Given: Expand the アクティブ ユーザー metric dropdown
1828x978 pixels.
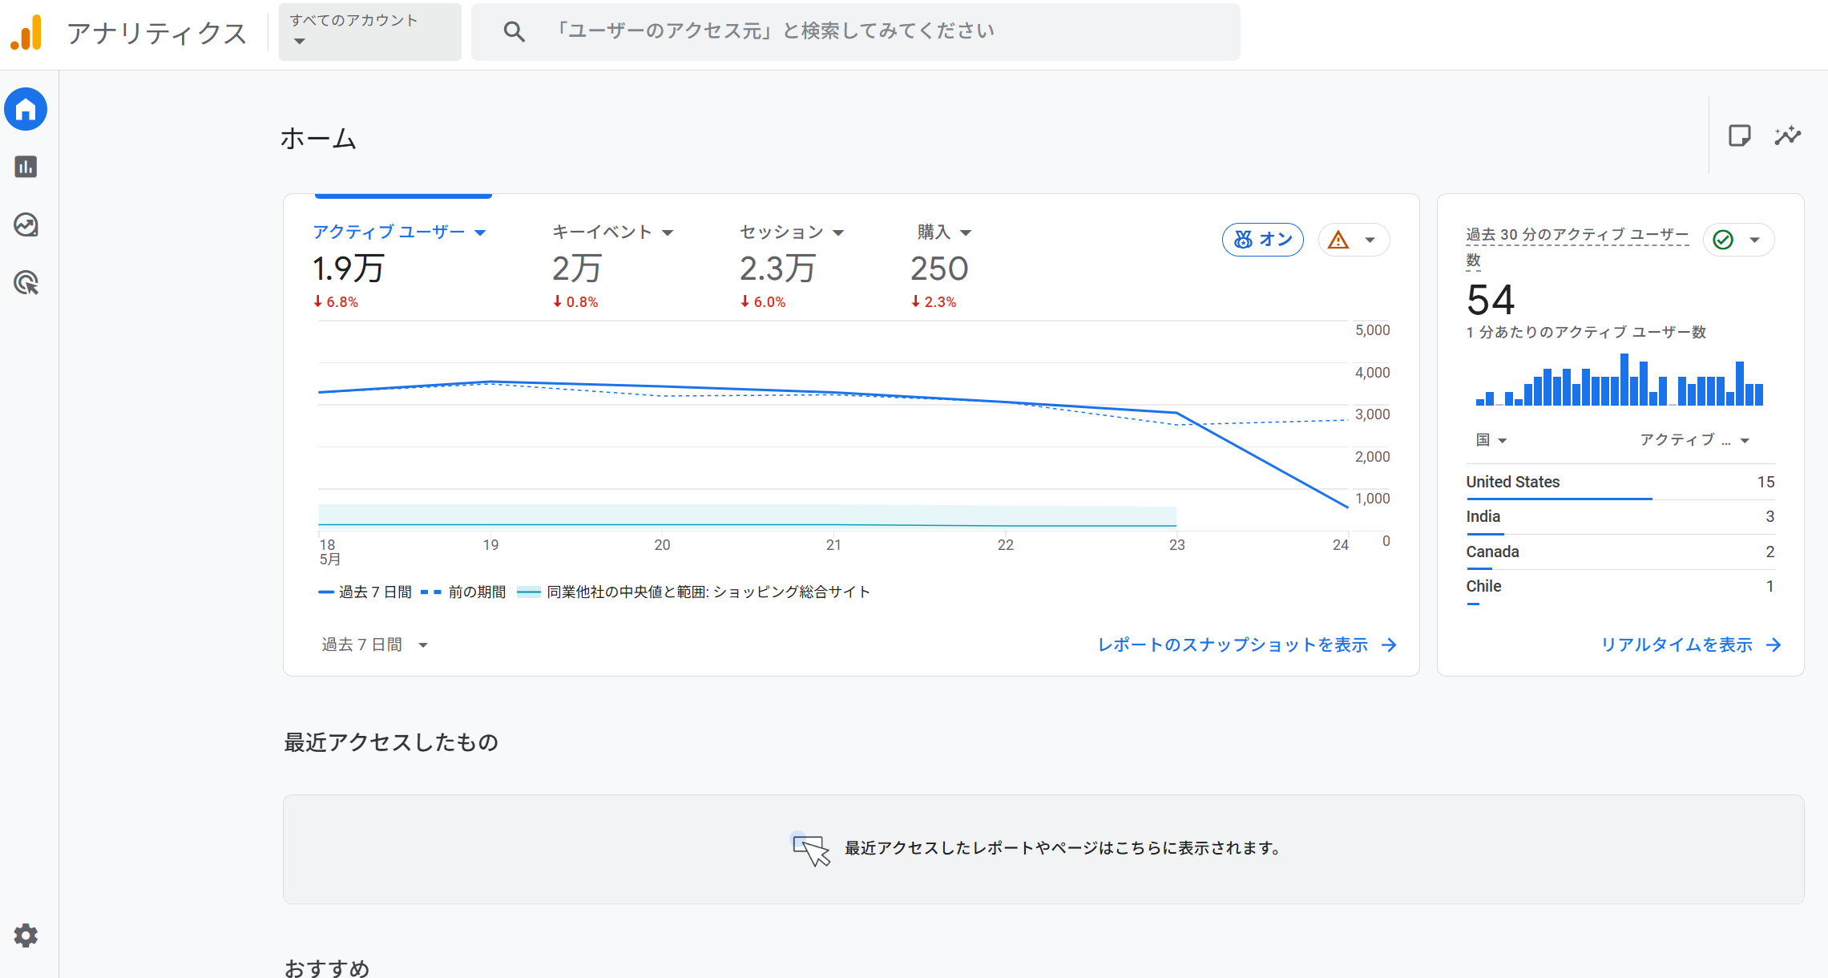Looking at the screenshot, I should click(x=480, y=233).
